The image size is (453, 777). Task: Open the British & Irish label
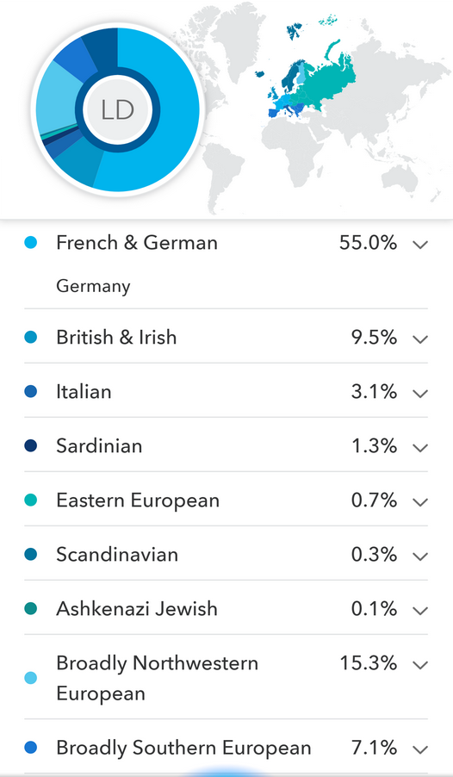116,338
